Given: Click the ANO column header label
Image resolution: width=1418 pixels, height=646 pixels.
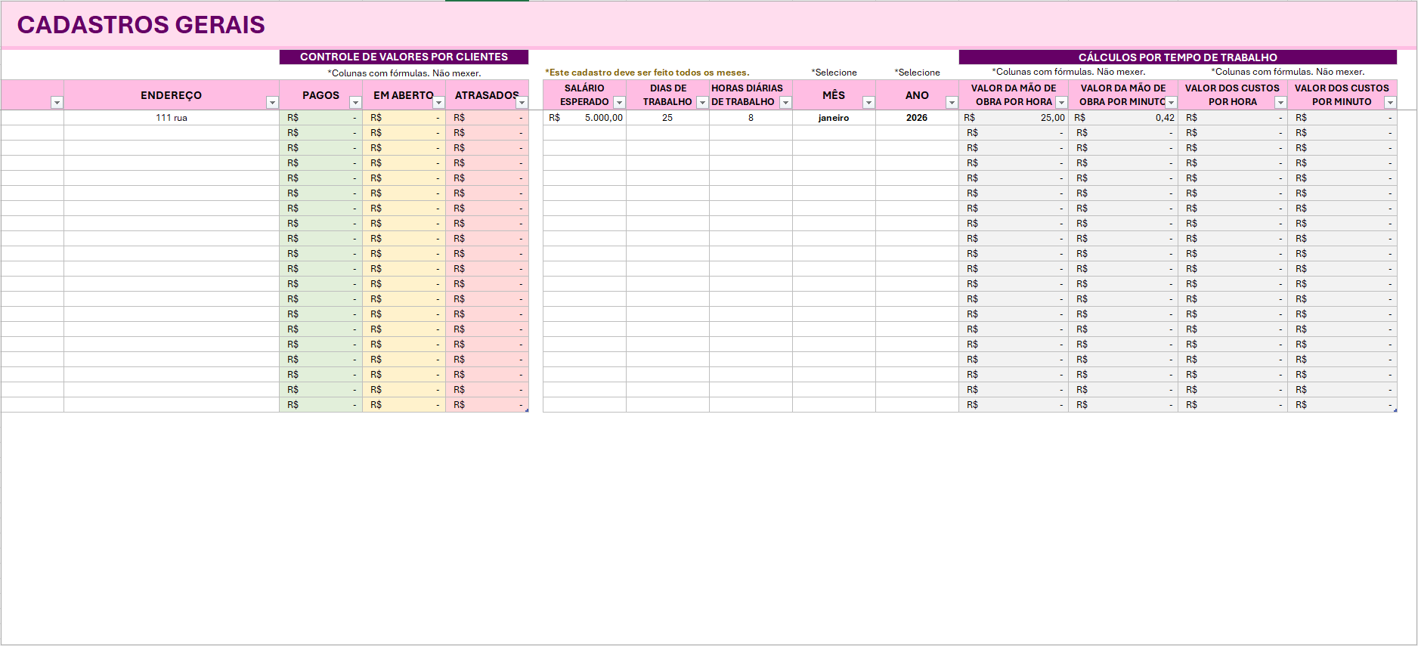Looking at the screenshot, I should [x=917, y=95].
